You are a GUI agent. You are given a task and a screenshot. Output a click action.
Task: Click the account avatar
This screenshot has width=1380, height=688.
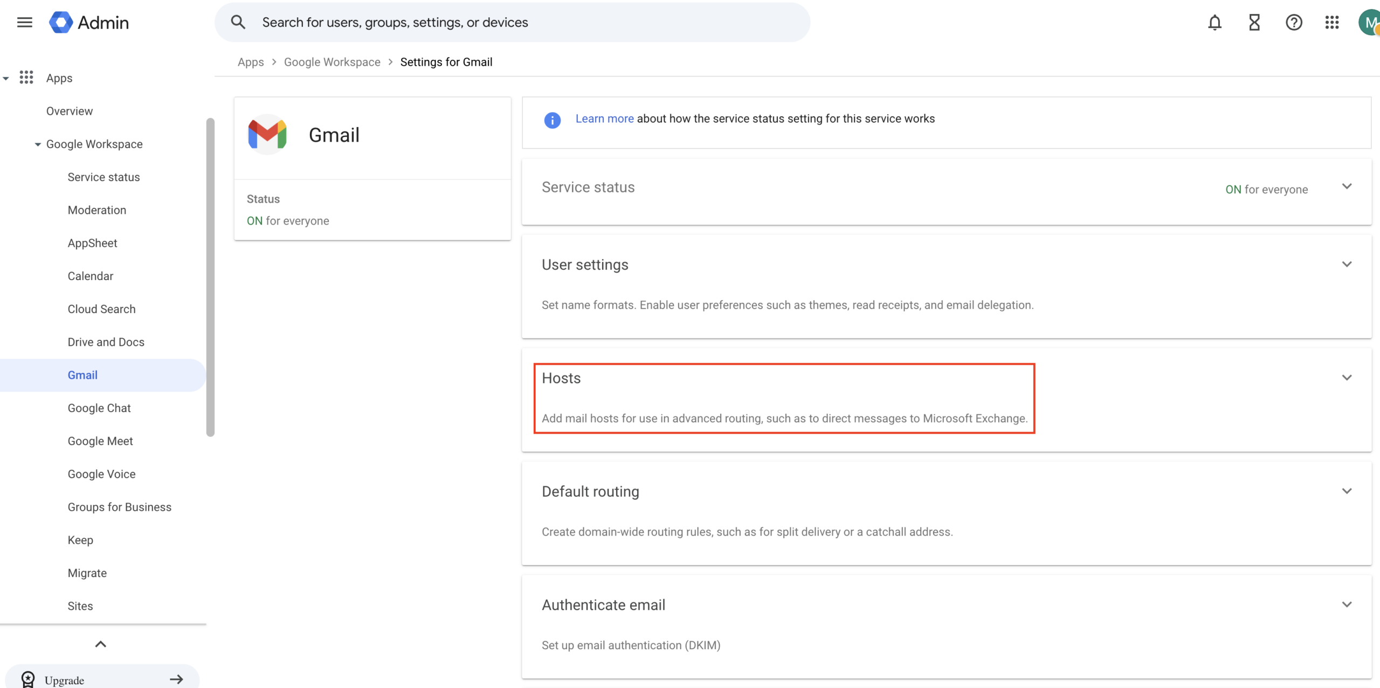pos(1369,22)
